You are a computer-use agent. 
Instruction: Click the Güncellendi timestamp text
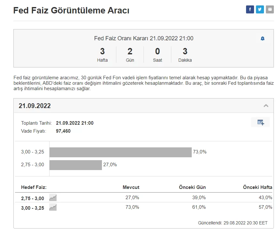click(233, 223)
